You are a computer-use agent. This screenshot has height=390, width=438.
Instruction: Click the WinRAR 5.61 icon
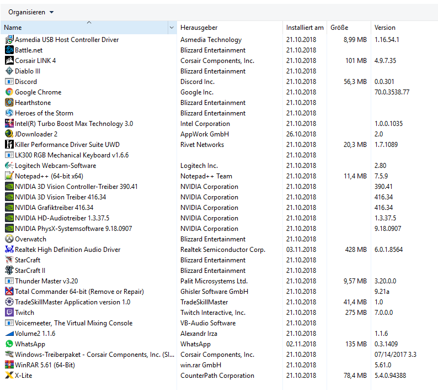click(9, 365)
